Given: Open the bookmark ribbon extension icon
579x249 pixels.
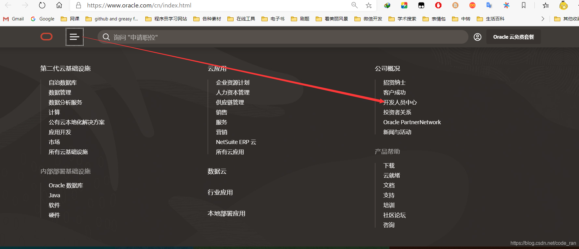Looking at the screenshot, I should click(524, 5).
